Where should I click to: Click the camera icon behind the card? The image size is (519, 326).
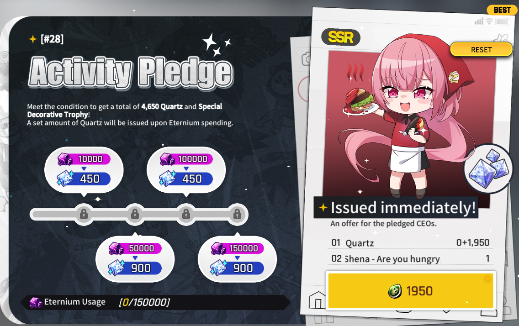pyautogui.click(x=306, y=59)
